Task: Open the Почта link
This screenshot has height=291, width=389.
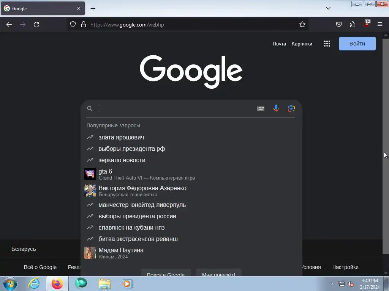Action: point(279,44)
